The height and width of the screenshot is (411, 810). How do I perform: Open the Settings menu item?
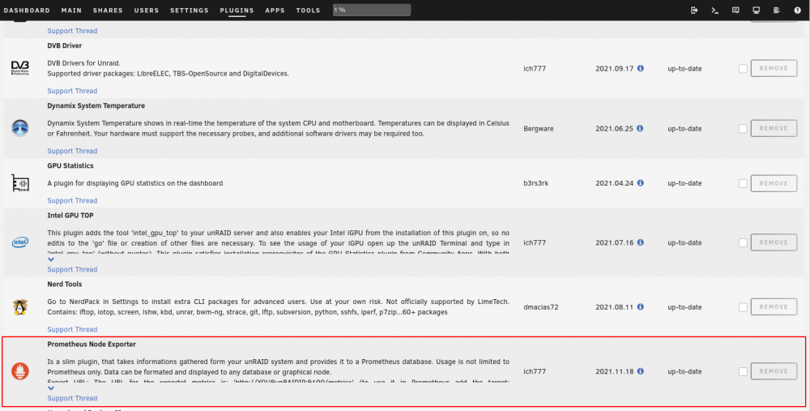[x=190, y=11]
